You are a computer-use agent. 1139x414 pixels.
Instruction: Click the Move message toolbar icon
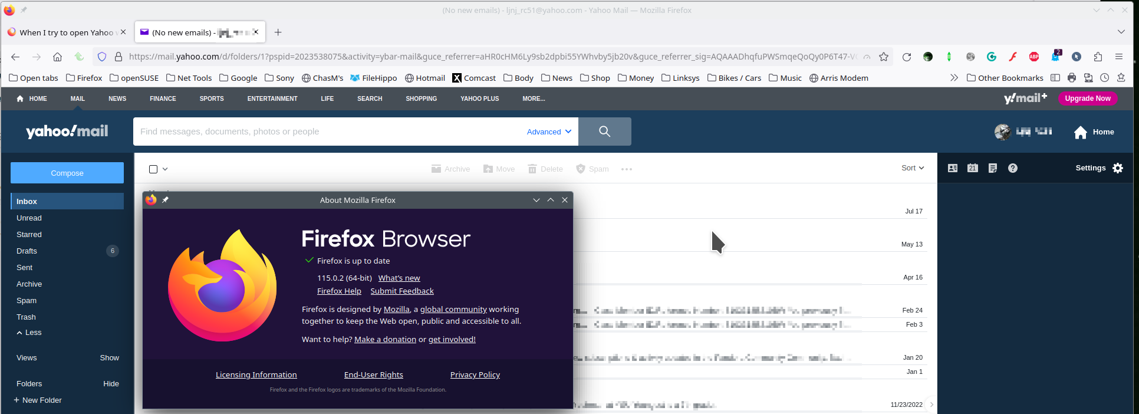[x=488, y=169]
